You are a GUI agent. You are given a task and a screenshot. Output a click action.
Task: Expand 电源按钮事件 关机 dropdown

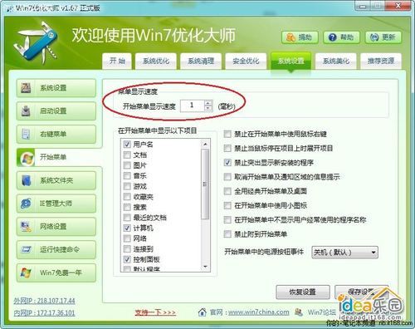point(344,253)
